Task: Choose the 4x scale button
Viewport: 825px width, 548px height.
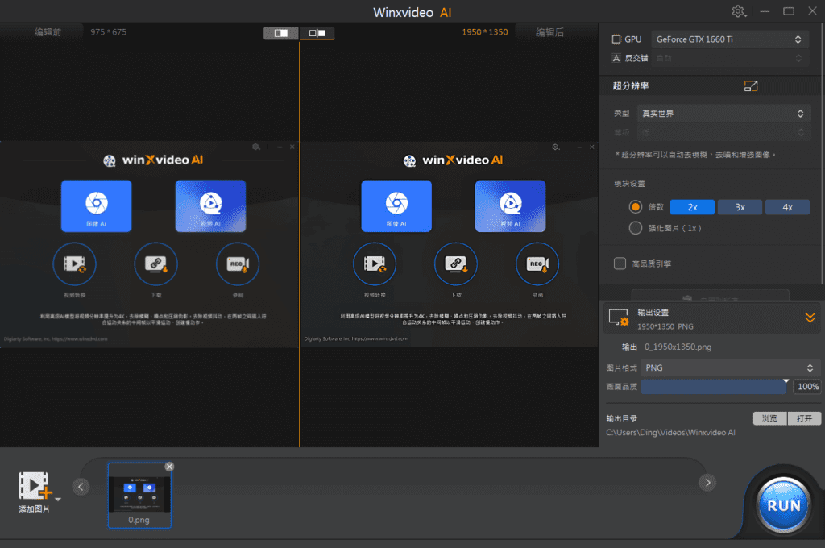Action: (x=787, y=207)
